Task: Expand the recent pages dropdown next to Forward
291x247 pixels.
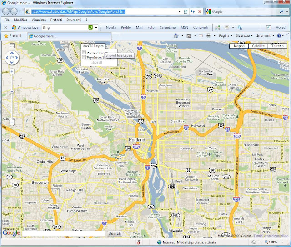Action: coord(20,11)
